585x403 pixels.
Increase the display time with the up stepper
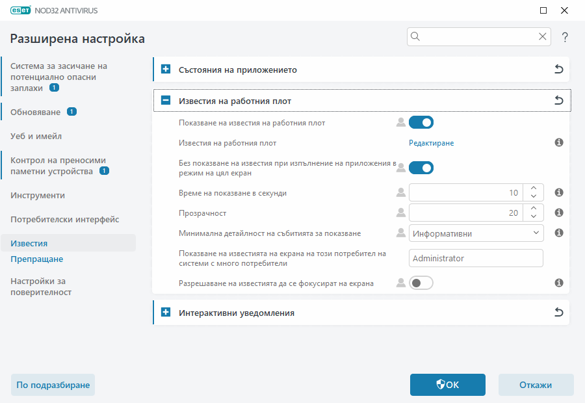(x=532, y=188)
